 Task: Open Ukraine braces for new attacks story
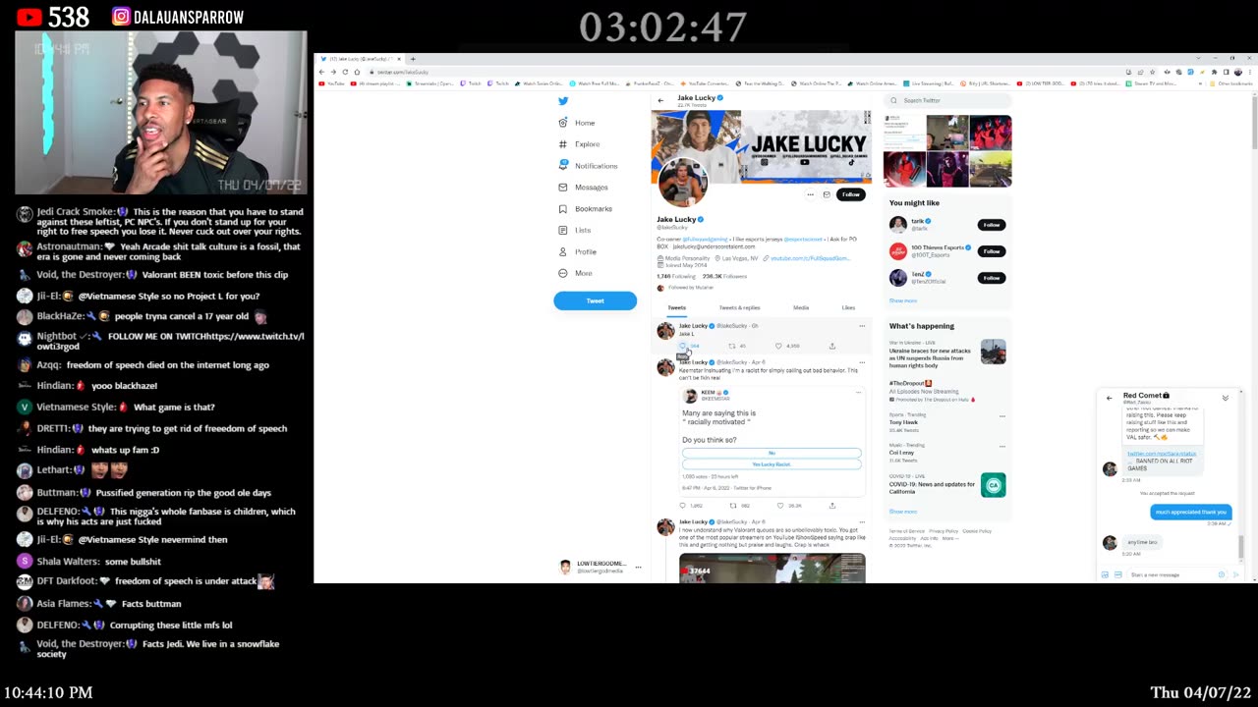click(946, 354)
